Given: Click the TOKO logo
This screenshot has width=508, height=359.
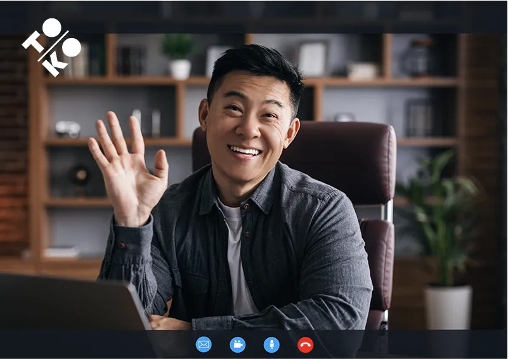Looking at the screenshot, I should (x=51, y=46).
